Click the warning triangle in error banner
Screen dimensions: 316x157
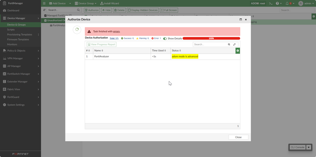pos(89,31)
